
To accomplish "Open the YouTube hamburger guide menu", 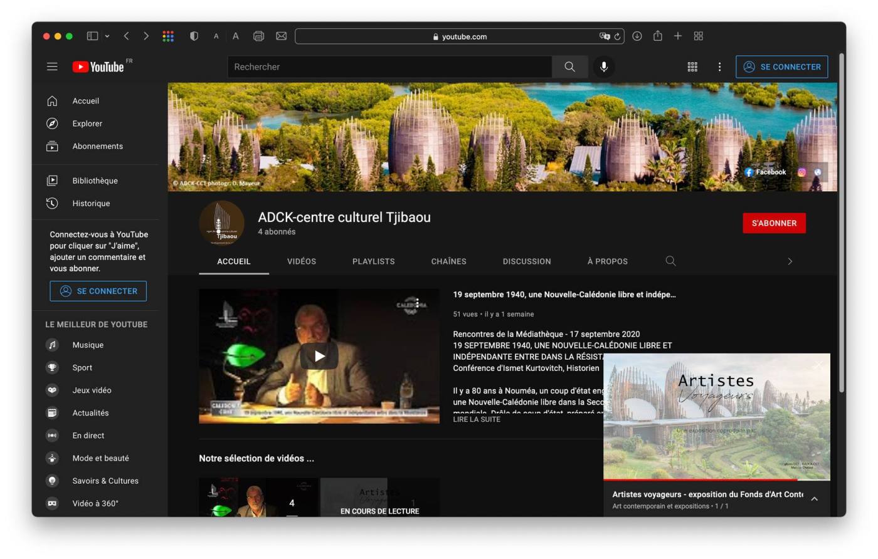I will coord(52,66).
